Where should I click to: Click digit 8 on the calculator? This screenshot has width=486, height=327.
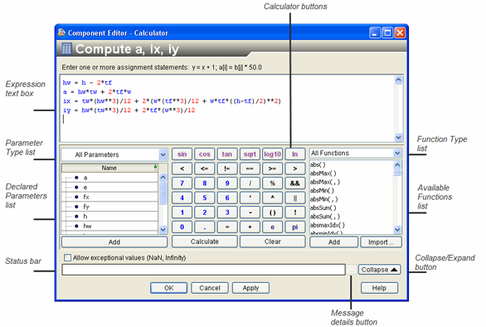tap(205, 183)
